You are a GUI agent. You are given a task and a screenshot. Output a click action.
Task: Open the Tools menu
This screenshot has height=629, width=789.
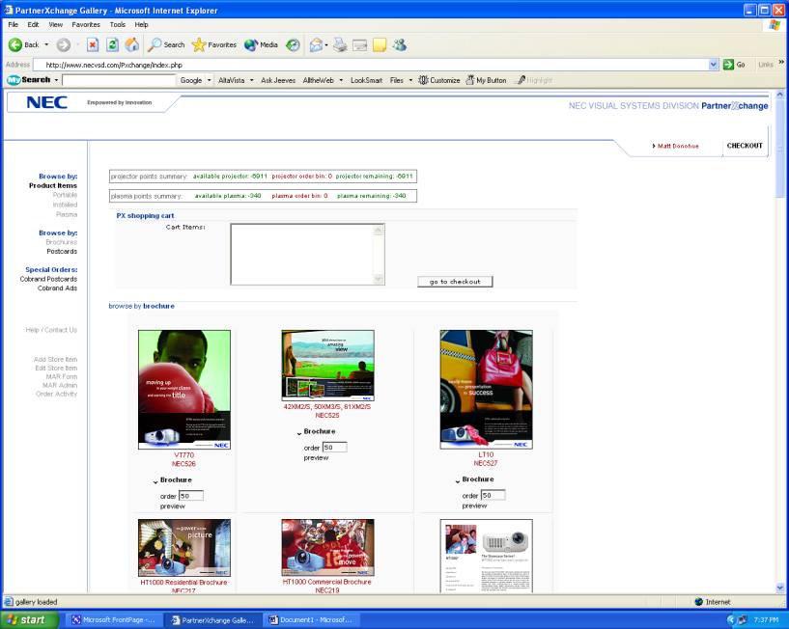pyautogui.click(x=117, y=24)
